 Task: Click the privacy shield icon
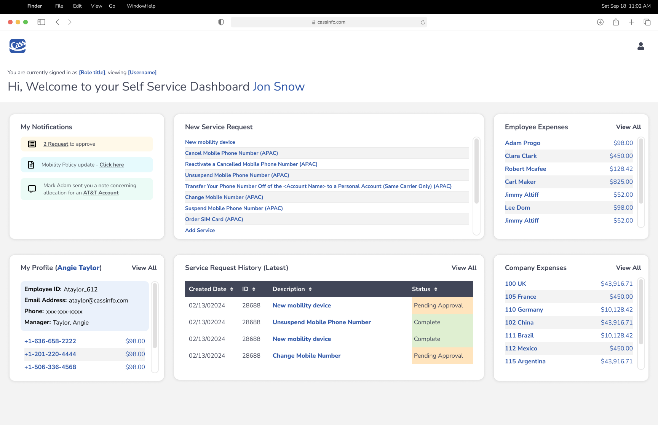pos(221,22)
